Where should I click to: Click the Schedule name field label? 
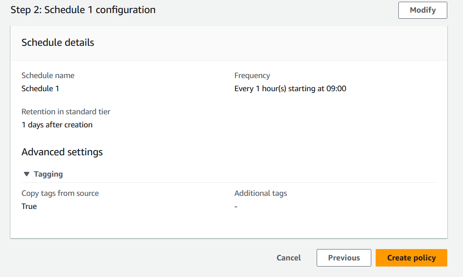(x=48, y=75)
